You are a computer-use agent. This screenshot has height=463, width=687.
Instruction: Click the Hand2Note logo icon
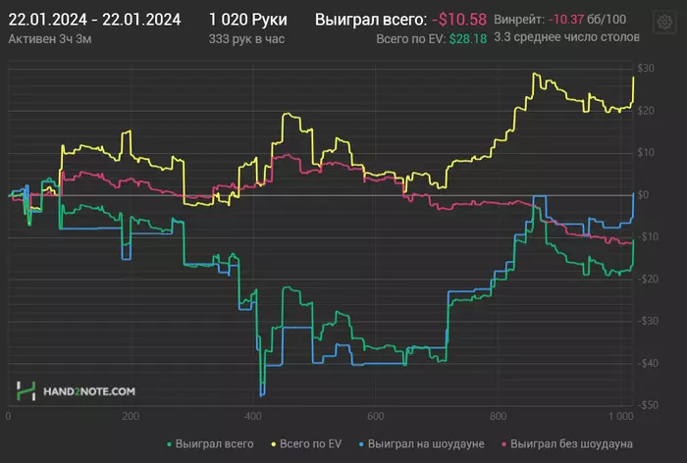point(26,390)
